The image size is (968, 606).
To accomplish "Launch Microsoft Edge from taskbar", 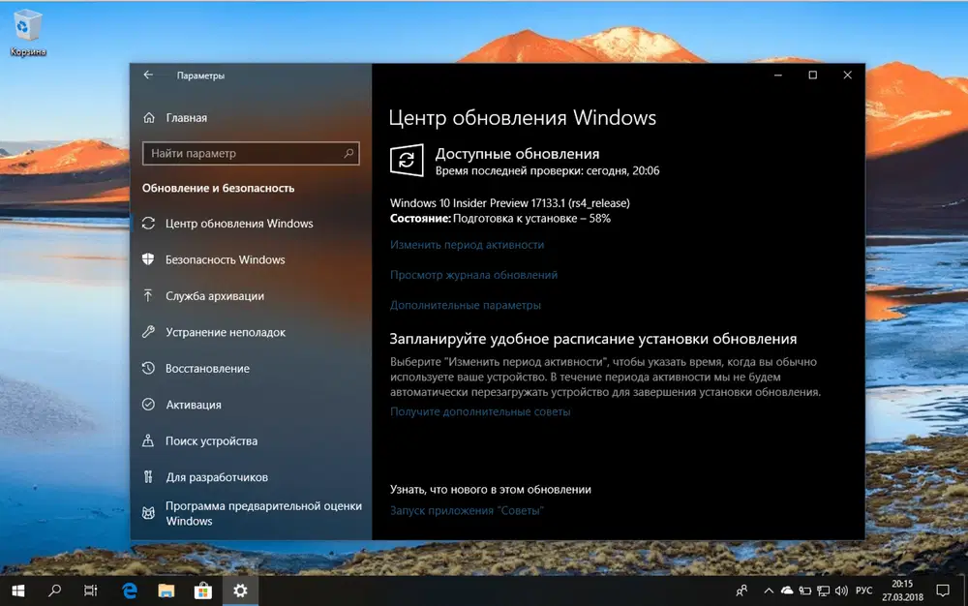I will click(129, 591).
